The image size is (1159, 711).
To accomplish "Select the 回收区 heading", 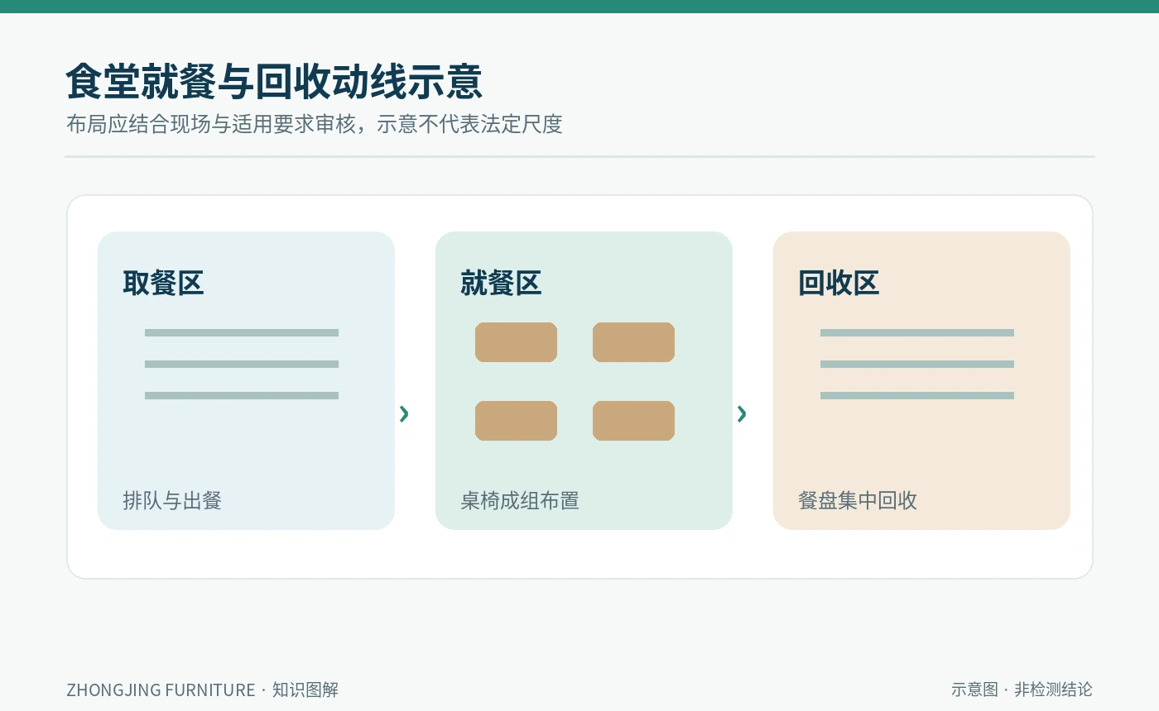I will point(839,283).
